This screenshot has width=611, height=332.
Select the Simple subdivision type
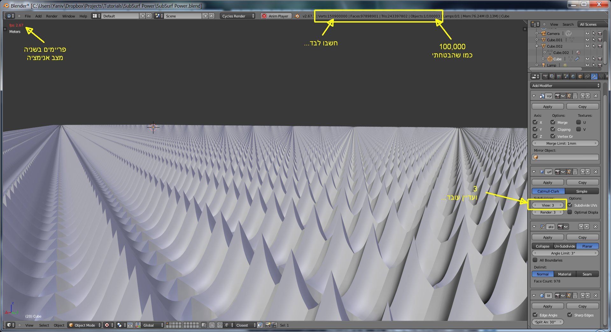point(582,191)
